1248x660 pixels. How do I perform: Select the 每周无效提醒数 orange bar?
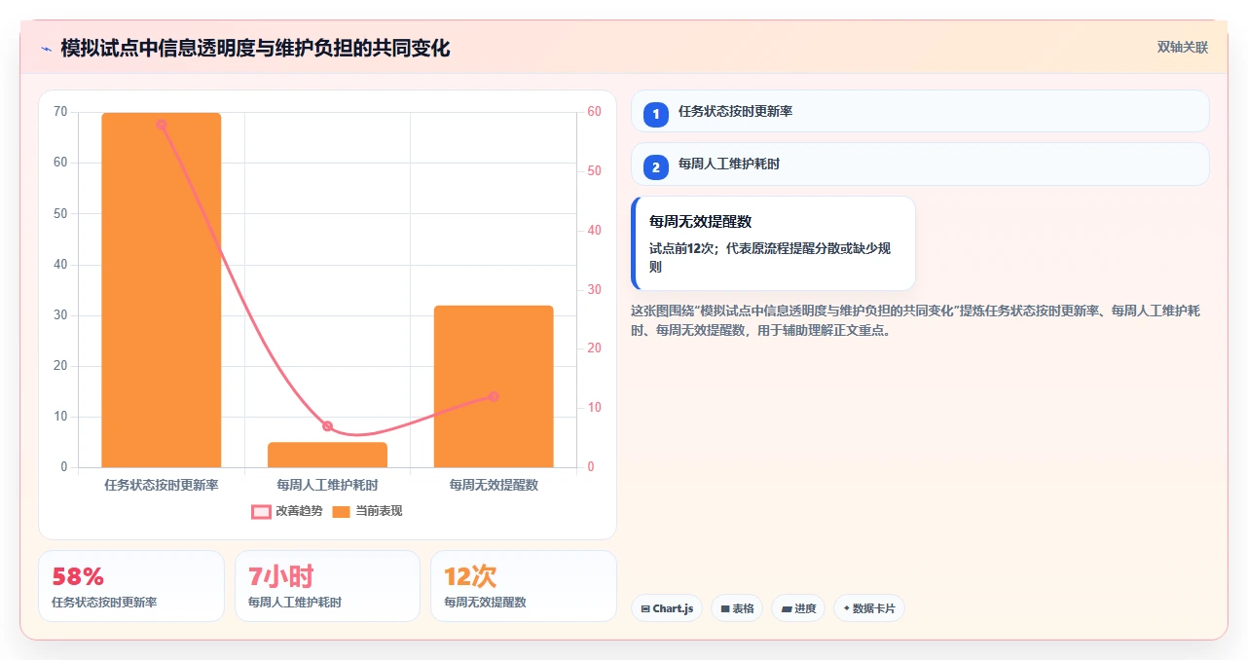(x=494, y=386)
